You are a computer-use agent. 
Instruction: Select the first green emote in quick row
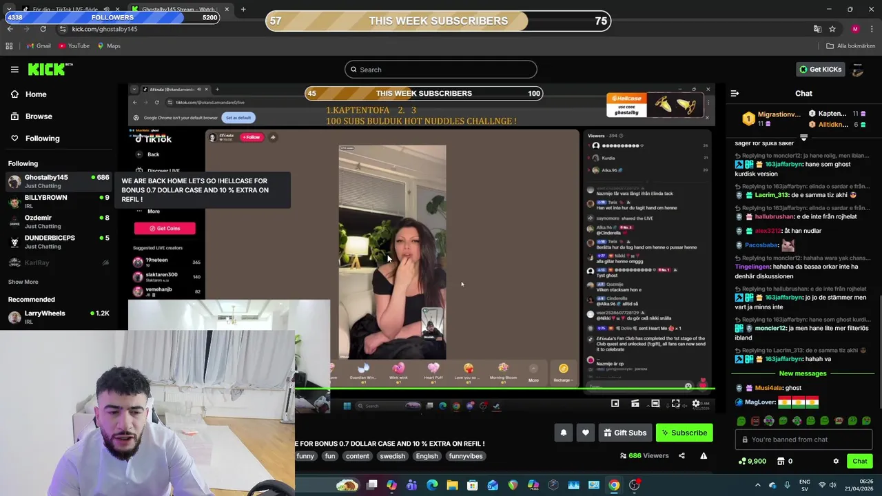tap(741, 421)
